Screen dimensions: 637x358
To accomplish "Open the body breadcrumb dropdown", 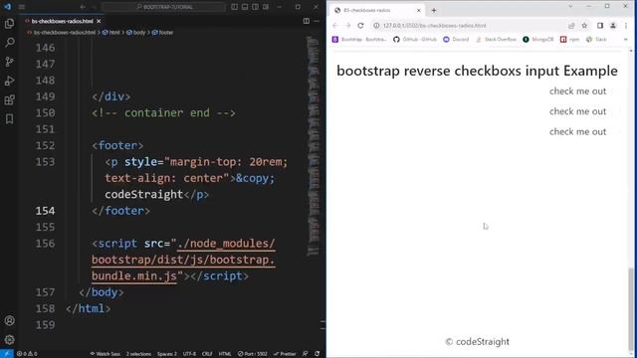I will pyautogui.click(x=136, y=32).
